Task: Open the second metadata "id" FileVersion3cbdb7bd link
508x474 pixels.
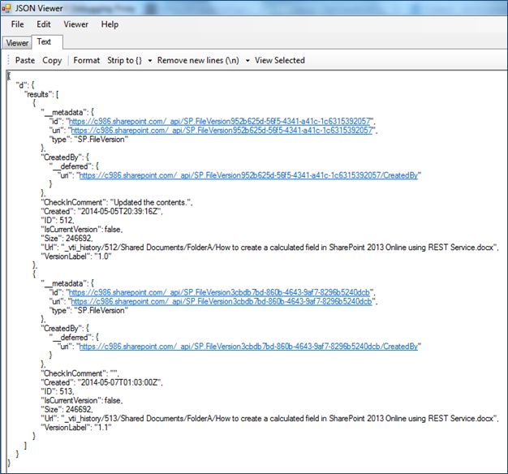Action: click(219, 292)
